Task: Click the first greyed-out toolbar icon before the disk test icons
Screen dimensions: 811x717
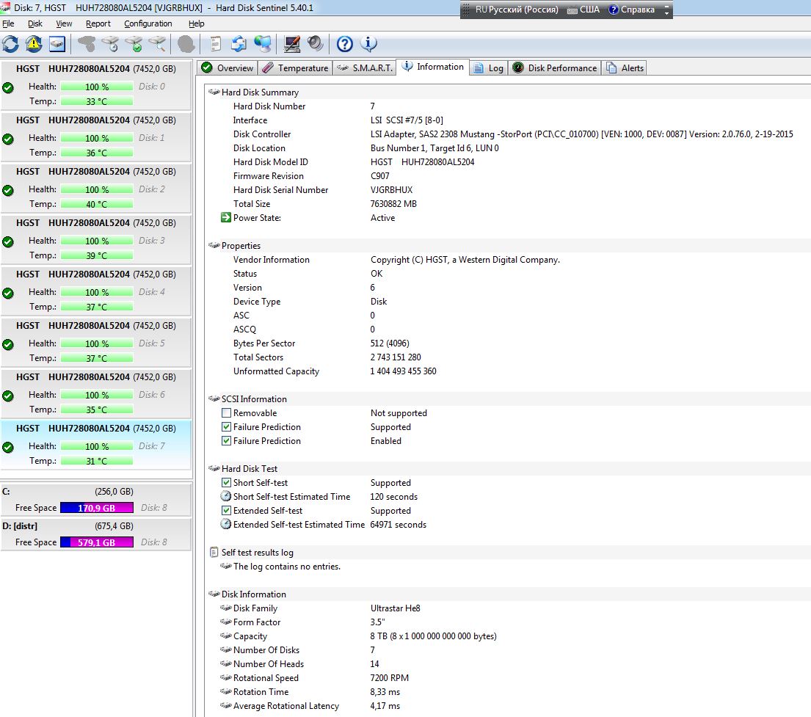Action: tap(87, 44)
